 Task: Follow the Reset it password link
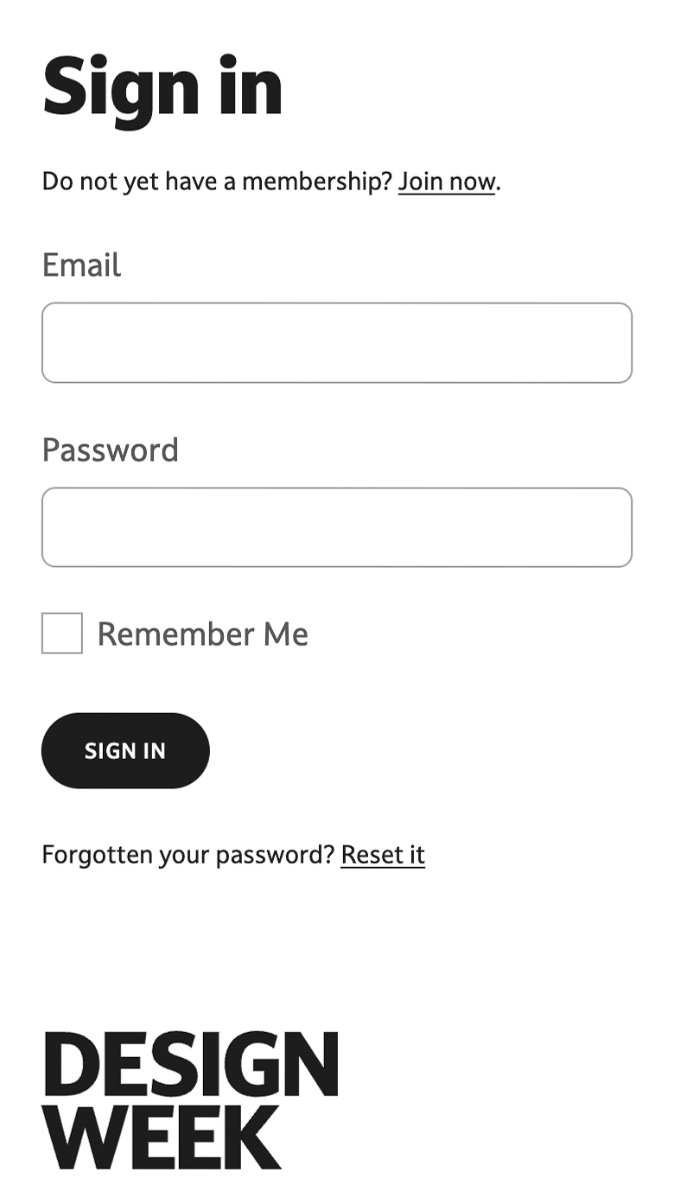point(383,855)
